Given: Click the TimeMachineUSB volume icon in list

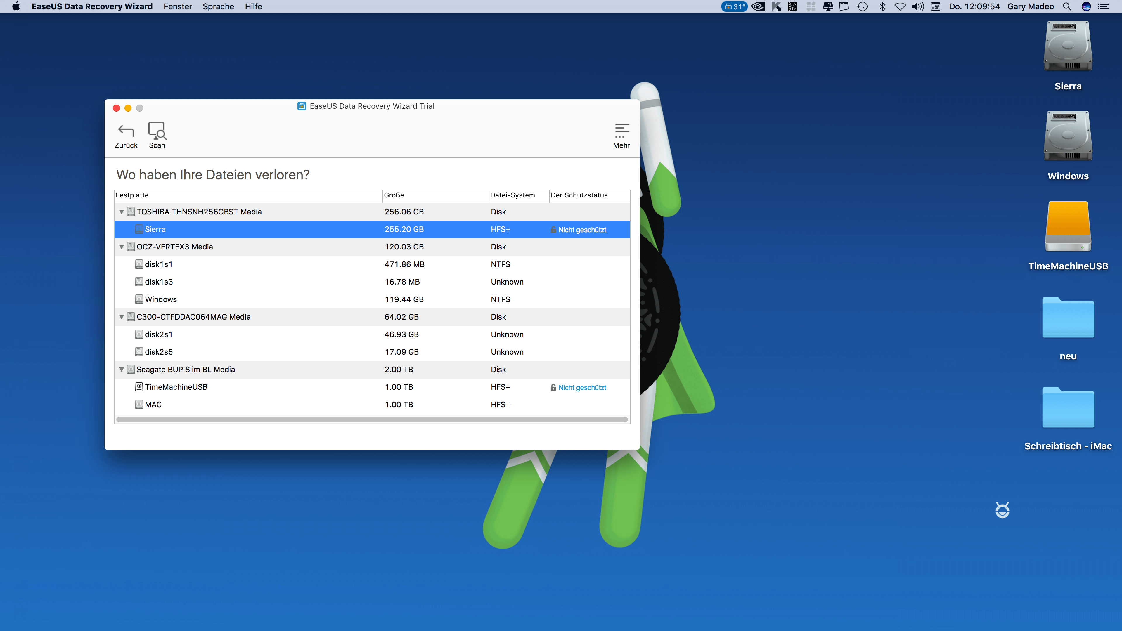Looking at the screenshot, I should tap(139, 387).
